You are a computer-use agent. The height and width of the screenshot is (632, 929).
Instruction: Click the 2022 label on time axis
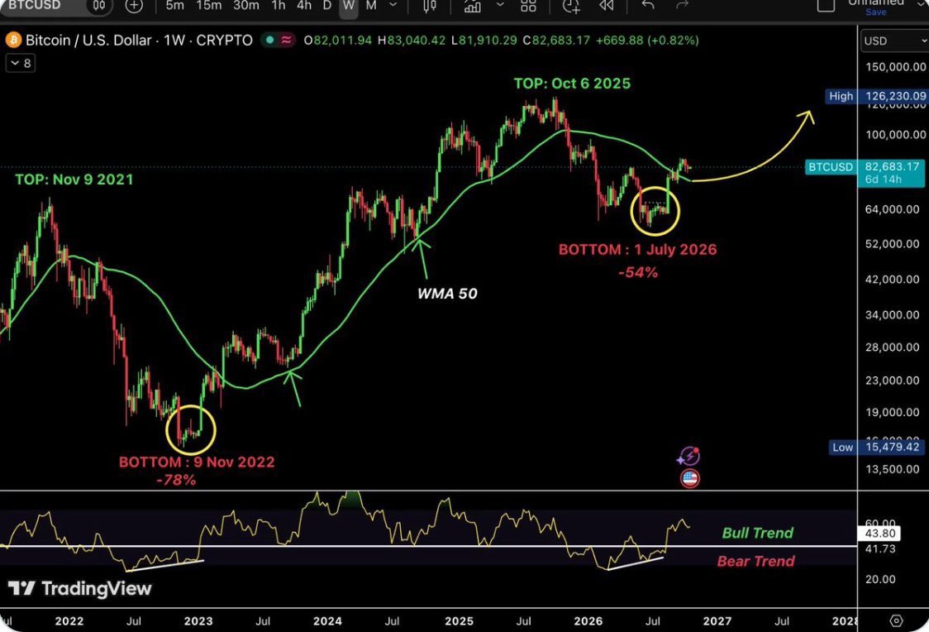coord(69,621)
